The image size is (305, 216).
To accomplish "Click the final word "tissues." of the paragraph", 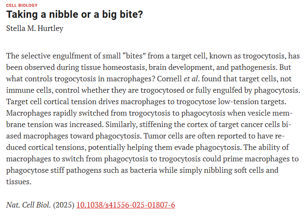I will 19,182.
